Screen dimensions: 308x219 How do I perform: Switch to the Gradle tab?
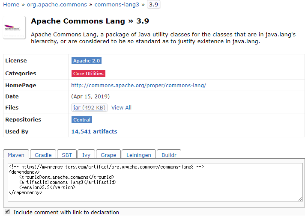tap(43, 155)
